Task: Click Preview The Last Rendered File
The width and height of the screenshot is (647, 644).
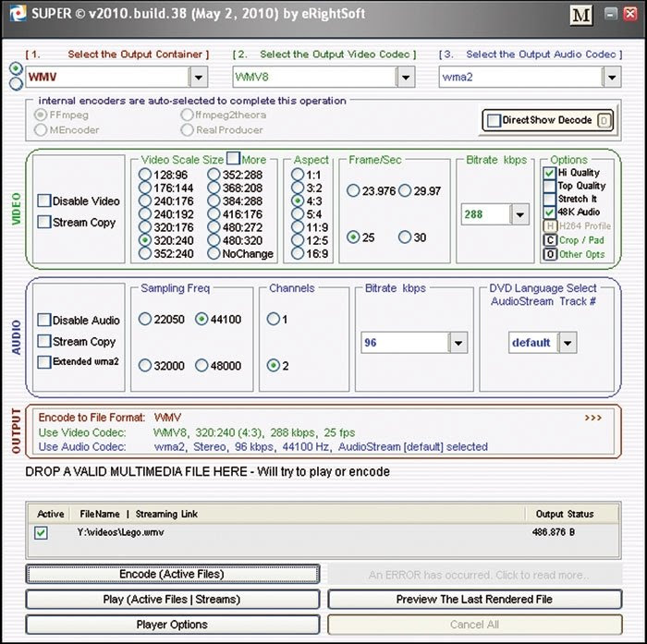Action: [475, 600]
